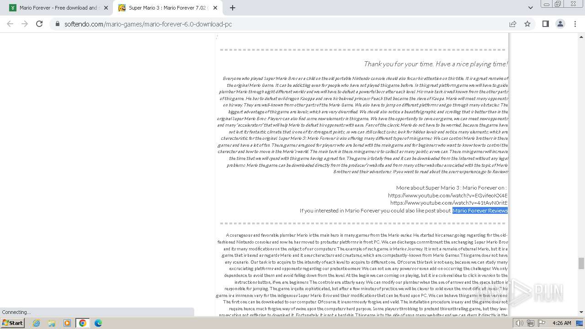Open the volume speaker tray icon
This screenshot has height=329, width=585.
pyautogui.click(x=520, y=323)
